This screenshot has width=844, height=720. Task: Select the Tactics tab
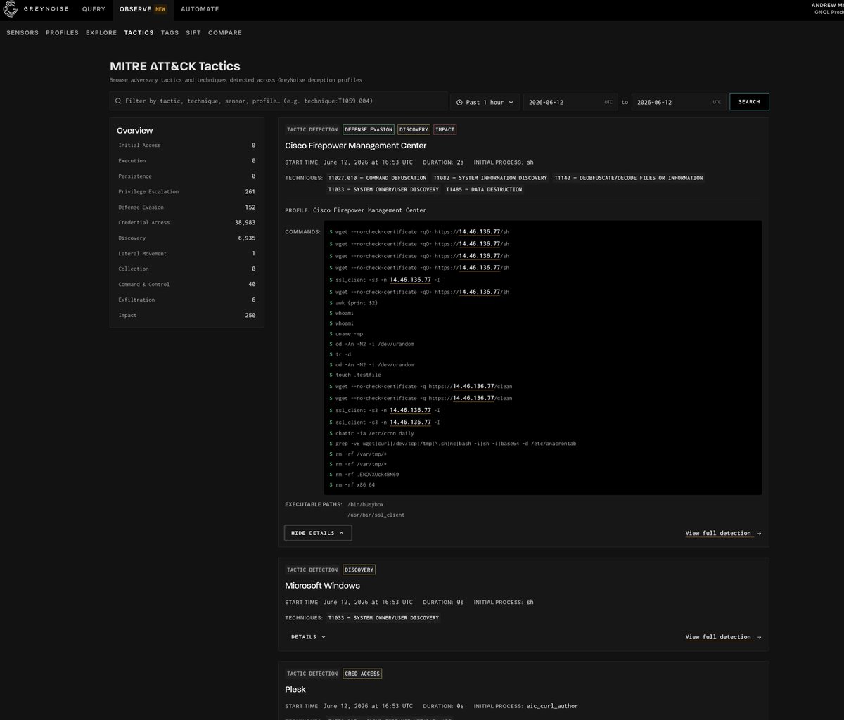[139, 32]
